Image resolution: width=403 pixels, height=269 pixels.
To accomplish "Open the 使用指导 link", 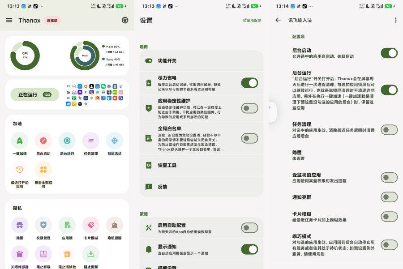I will pos(252,20).
